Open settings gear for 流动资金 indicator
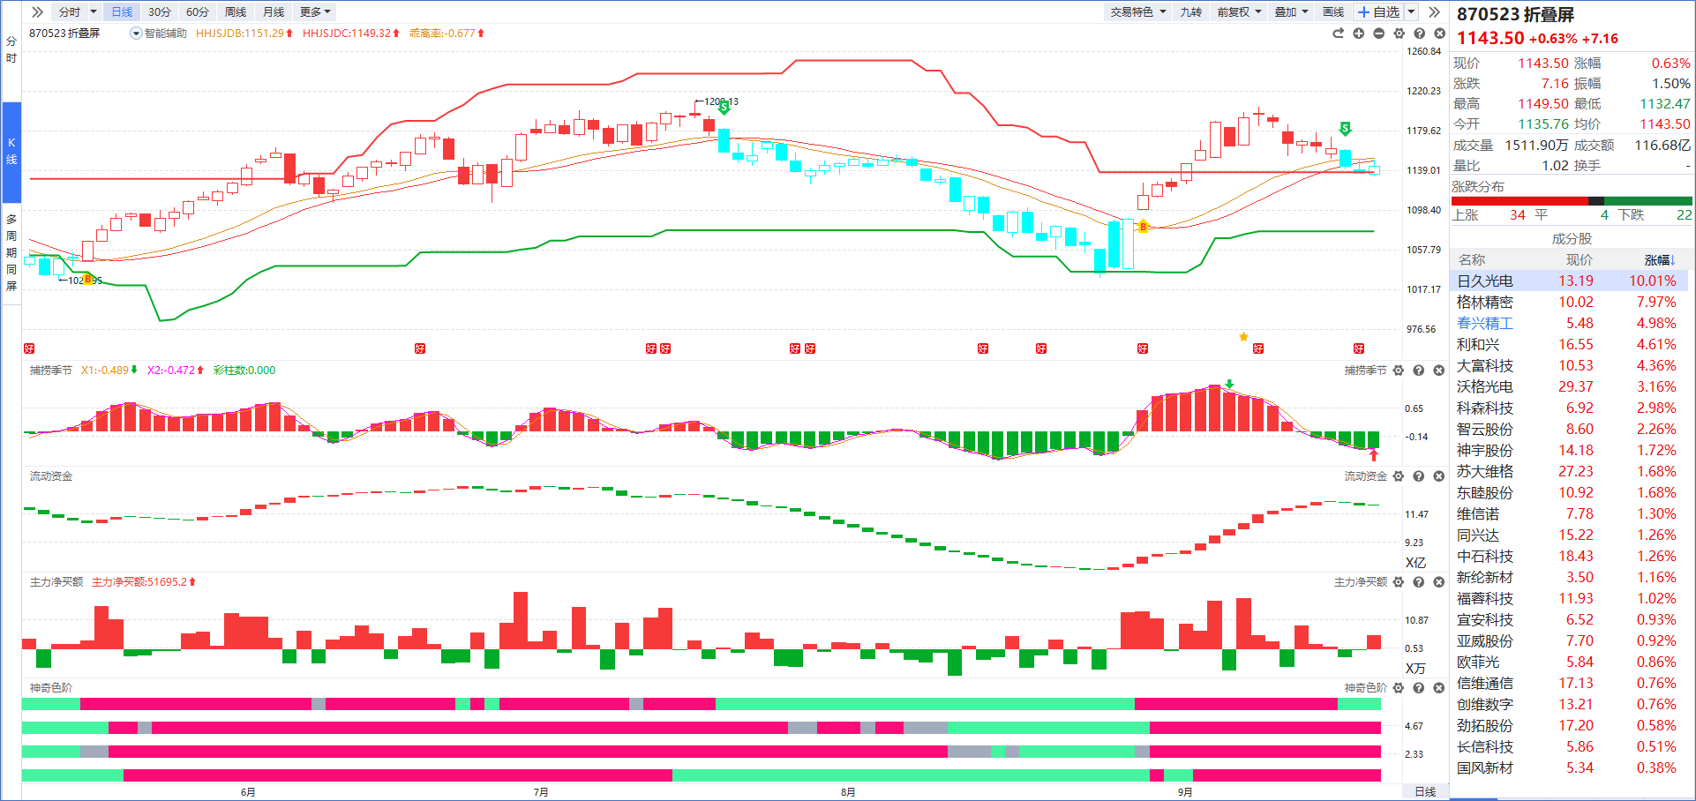The height and width of the screenshot is (801, 1696). 1398,476
